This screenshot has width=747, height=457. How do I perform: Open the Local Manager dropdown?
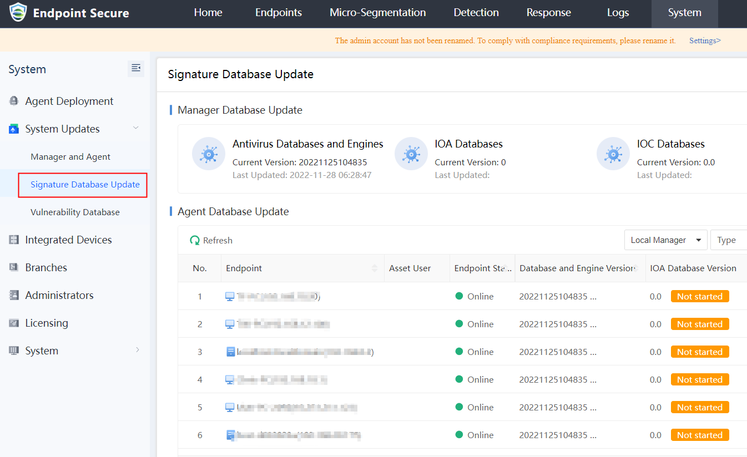(665, 240)
